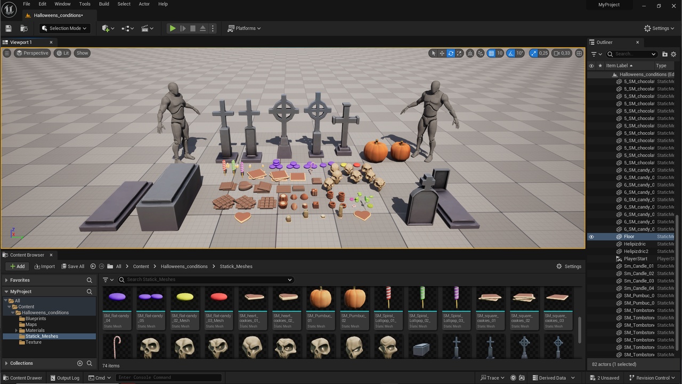Viewport: 682px width, 384px height.
Task: Select the Materials folder in content tree
Action: pyautogui.click(x=35, y=331)
